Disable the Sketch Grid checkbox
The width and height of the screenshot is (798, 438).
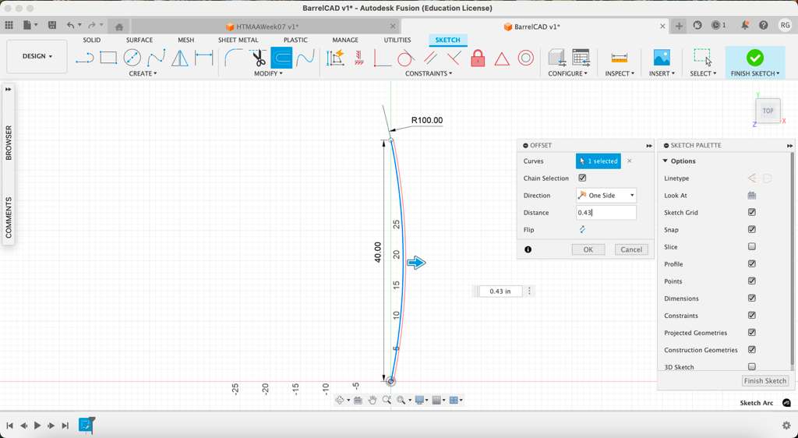[751, 213]
